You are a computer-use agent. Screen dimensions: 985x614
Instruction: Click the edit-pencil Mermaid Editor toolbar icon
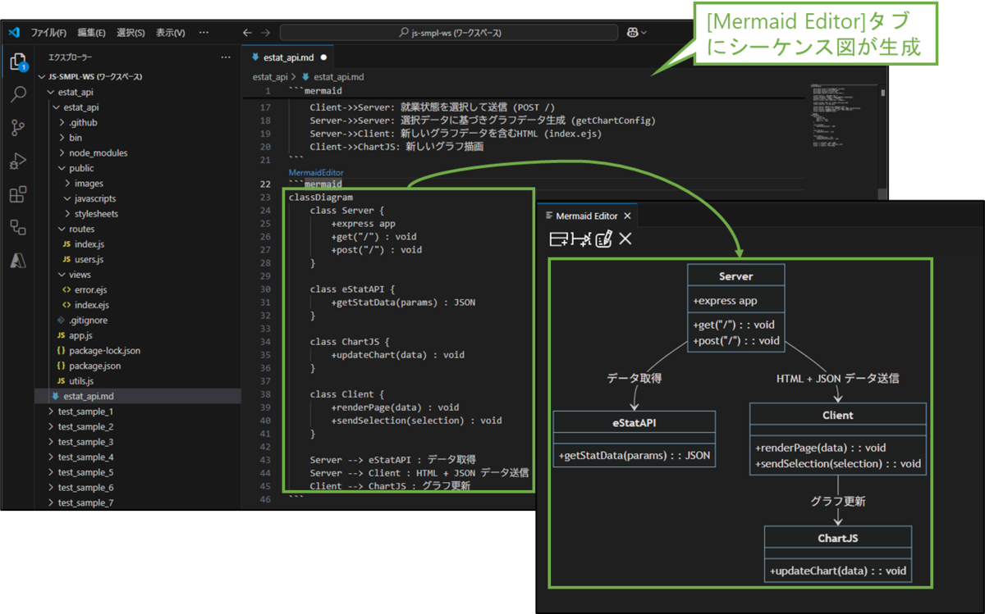603,239
